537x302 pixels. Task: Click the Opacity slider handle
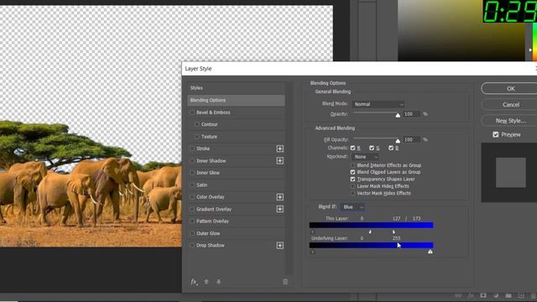[398, 116]
